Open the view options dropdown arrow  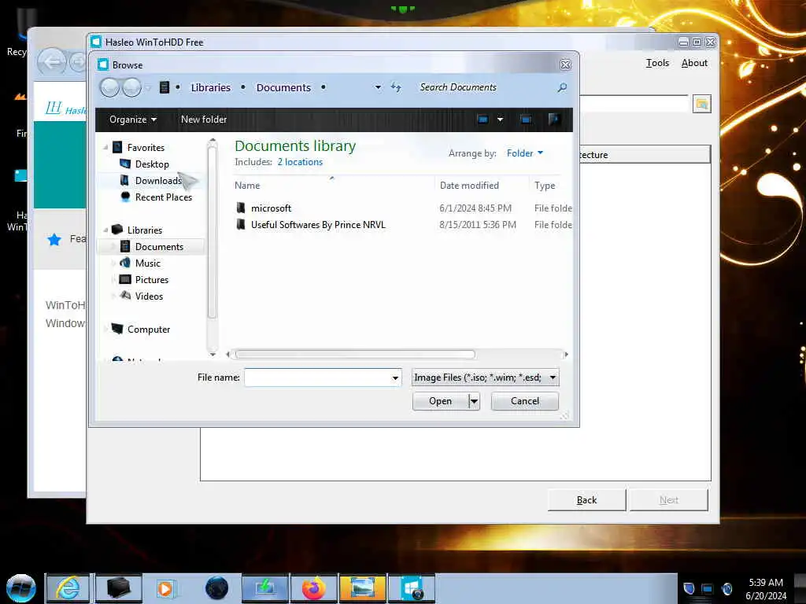[x=500, y=120]
